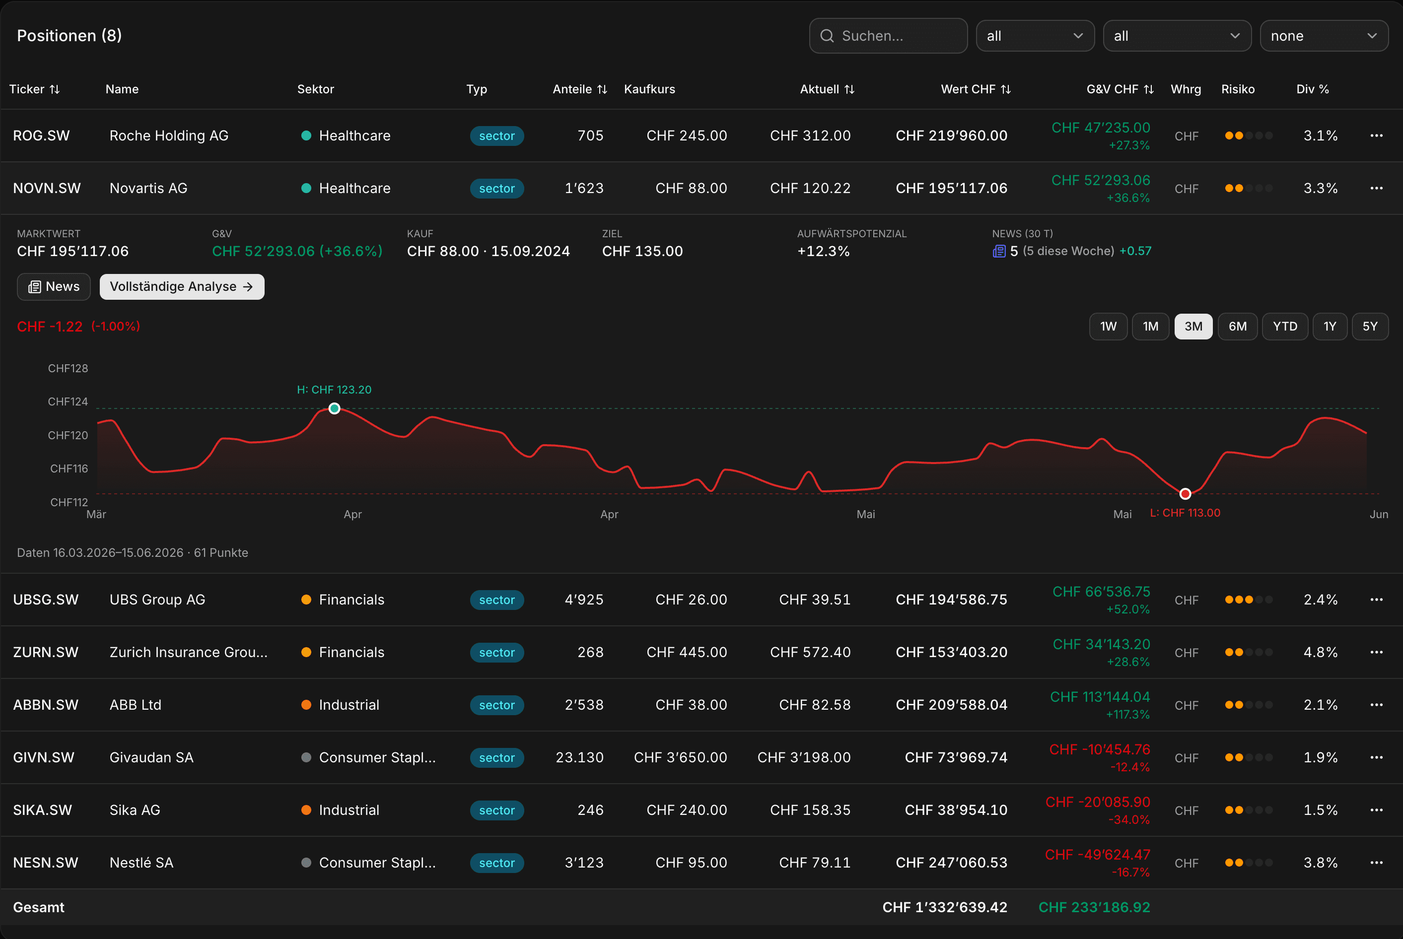Open the more-options menu for Zurich Insurance
Image resolution: width=1403 pixels, height=939 pixels.
click(1376, 652)
